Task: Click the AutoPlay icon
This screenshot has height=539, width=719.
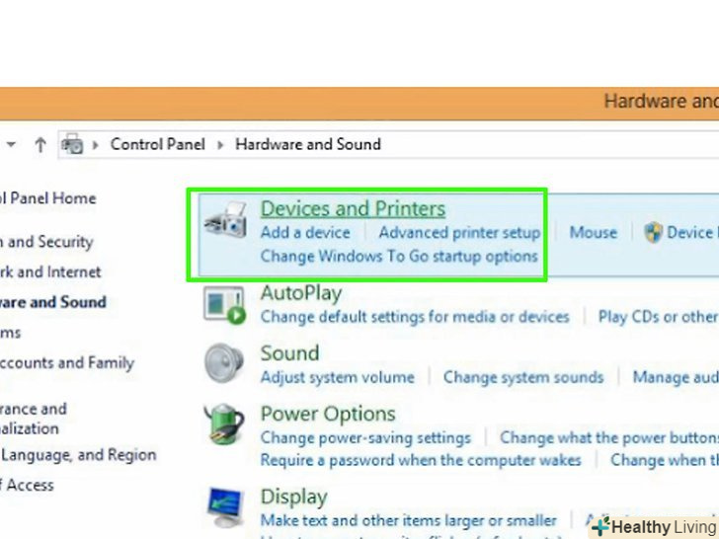Action: 224,305
